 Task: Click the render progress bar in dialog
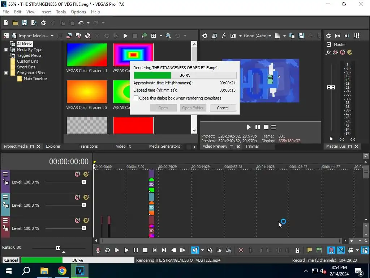(185, 75)
